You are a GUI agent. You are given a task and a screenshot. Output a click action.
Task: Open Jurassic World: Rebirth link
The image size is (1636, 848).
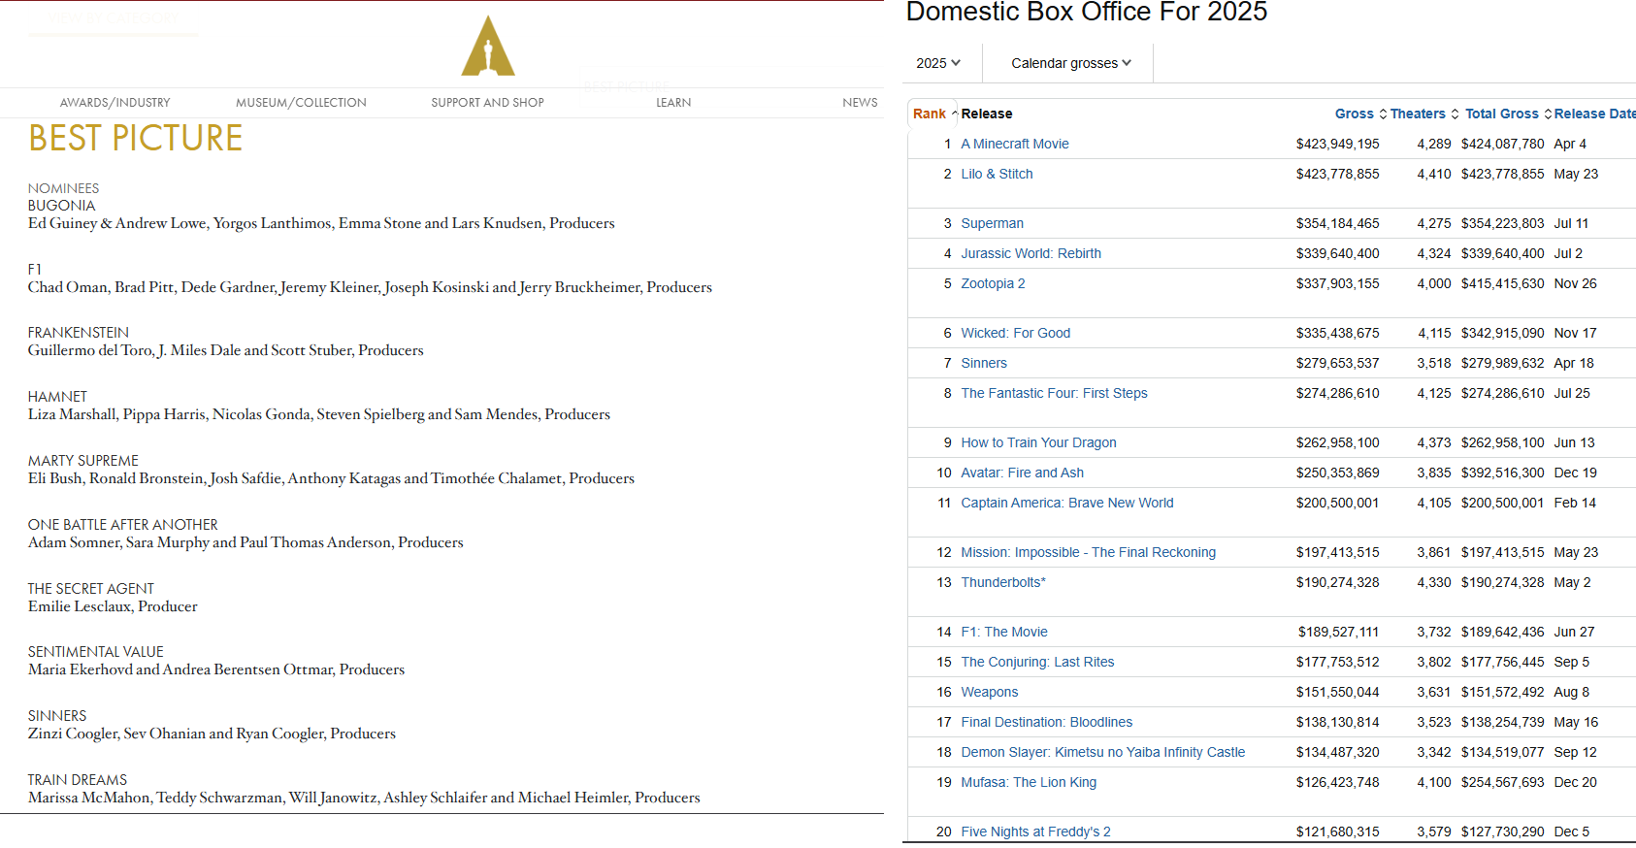coord(1031,253)
